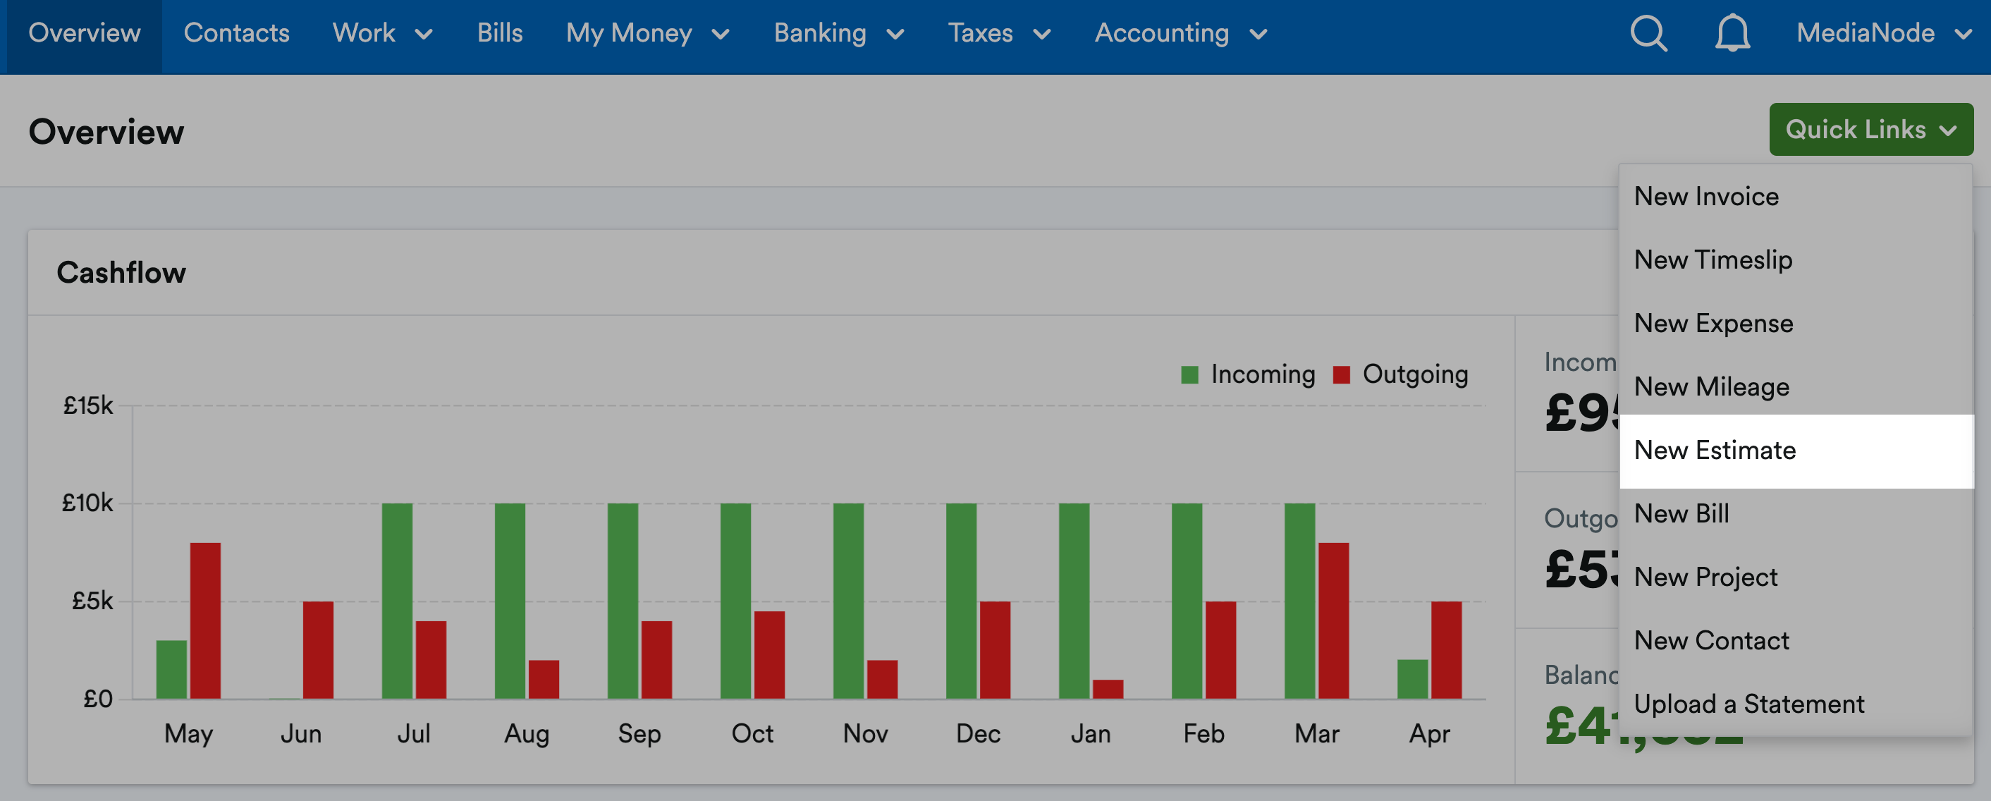
Task: Select the Overview navigation tab
Action: tap(84, 33)
